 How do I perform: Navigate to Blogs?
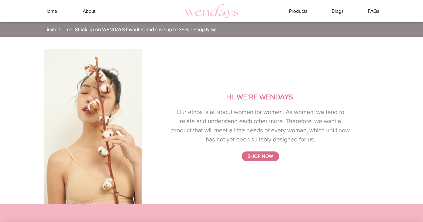338,11
